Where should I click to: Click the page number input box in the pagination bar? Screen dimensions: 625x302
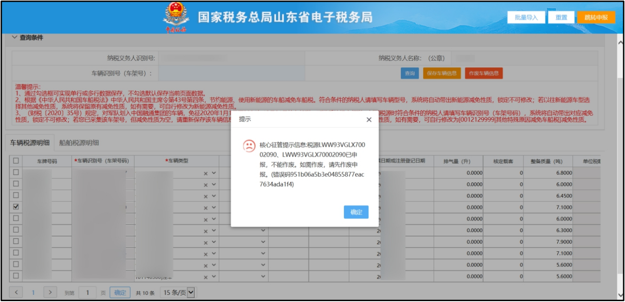pos(88,292)
